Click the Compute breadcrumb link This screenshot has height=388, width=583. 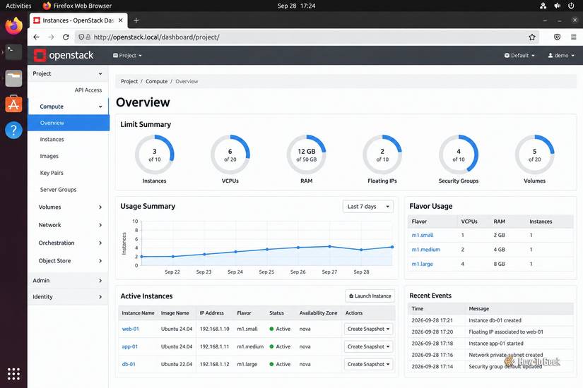[157, 81]
